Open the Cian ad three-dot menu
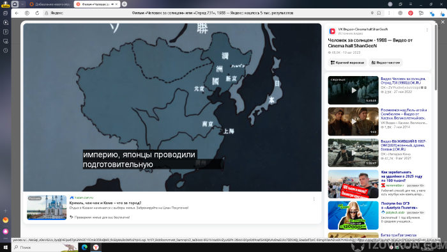Viewport: 447px width, 252px height. click(314, 199)
